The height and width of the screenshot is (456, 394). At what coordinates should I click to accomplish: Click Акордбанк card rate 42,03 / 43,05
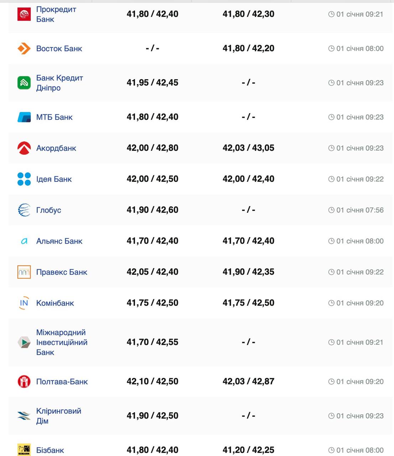pyautogui.click(x=248, y=148)
